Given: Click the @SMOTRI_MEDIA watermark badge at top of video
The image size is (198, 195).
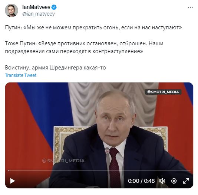Looking at the screenshot, I should [163, 92].
